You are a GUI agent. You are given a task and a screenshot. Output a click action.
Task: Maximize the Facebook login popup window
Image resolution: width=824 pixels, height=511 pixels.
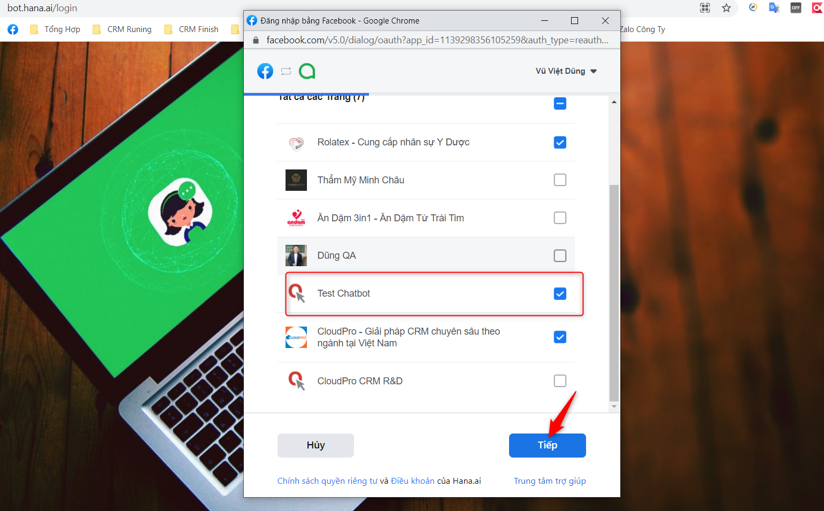click(x=575, y=20)
